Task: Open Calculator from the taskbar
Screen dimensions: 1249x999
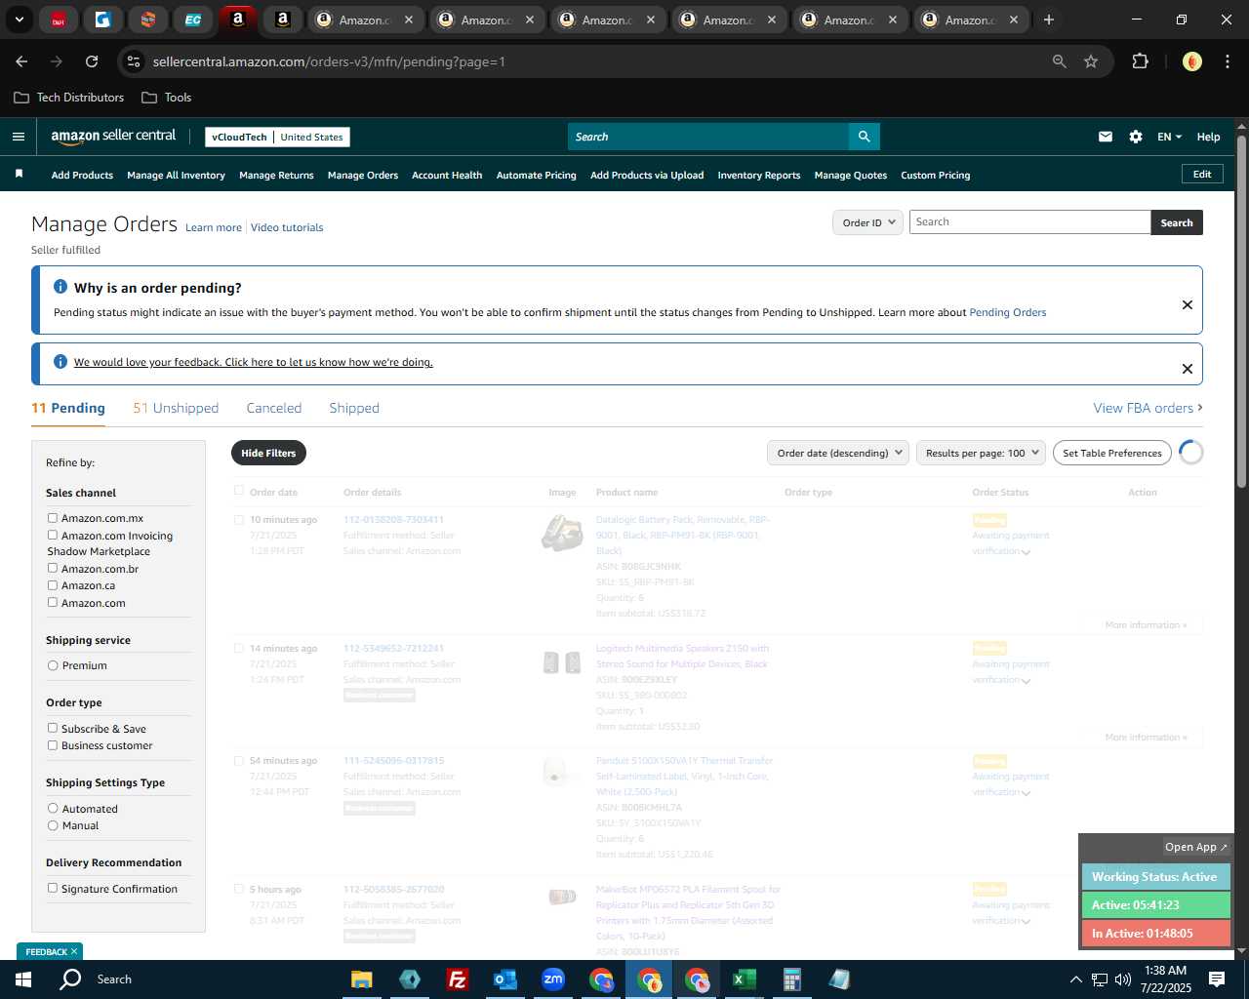Action: 792,979
